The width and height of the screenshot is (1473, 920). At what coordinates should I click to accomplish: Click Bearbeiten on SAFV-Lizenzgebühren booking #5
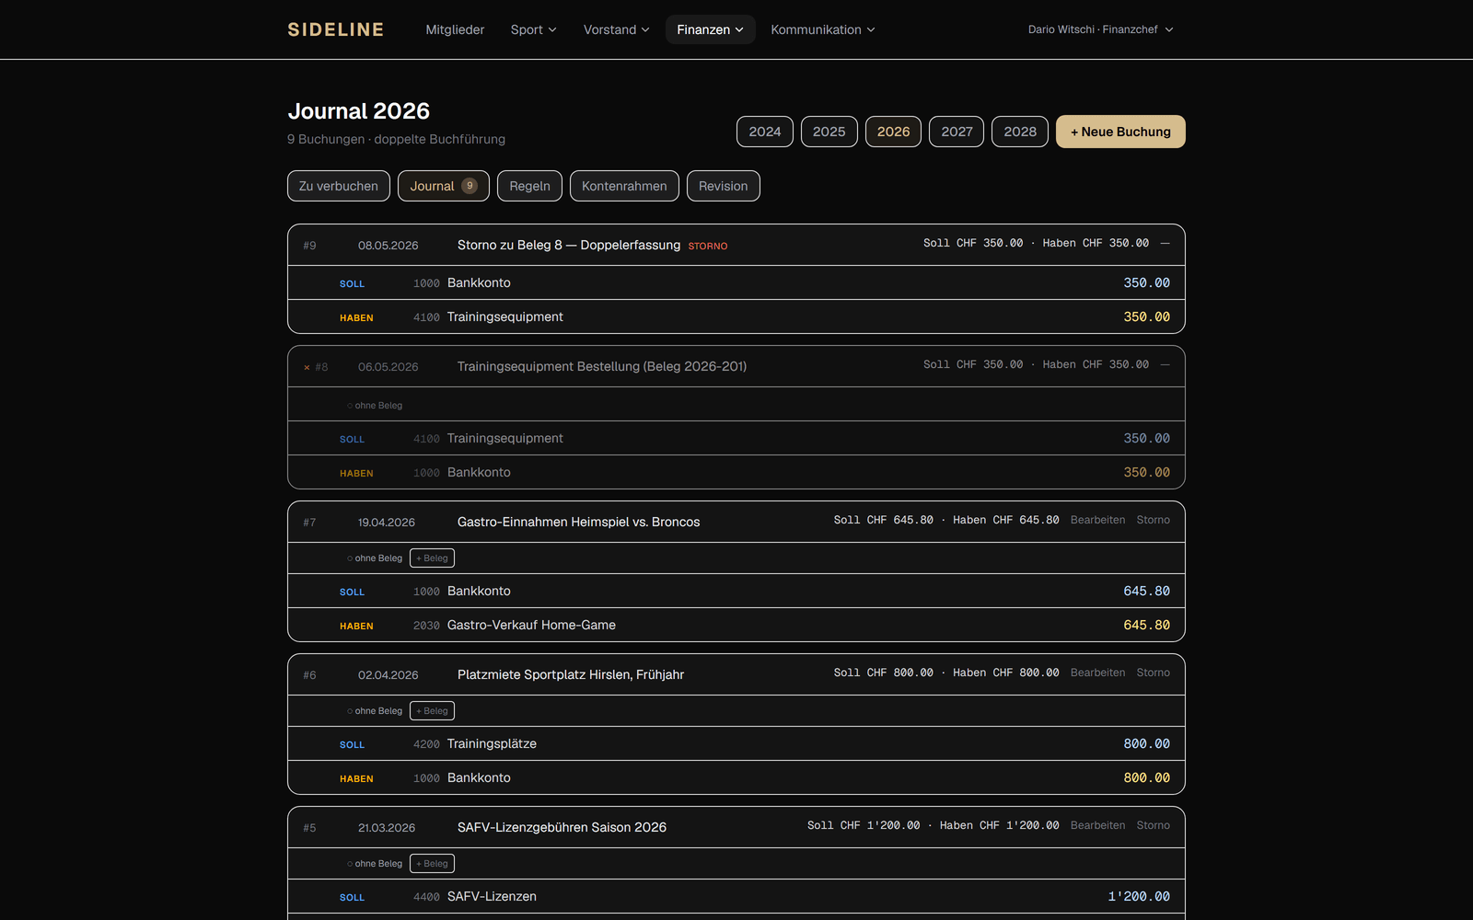(1097, 825)
